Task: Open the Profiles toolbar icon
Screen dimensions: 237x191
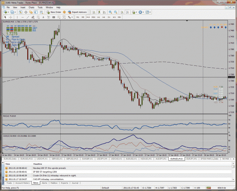Action: coord(12,12)
